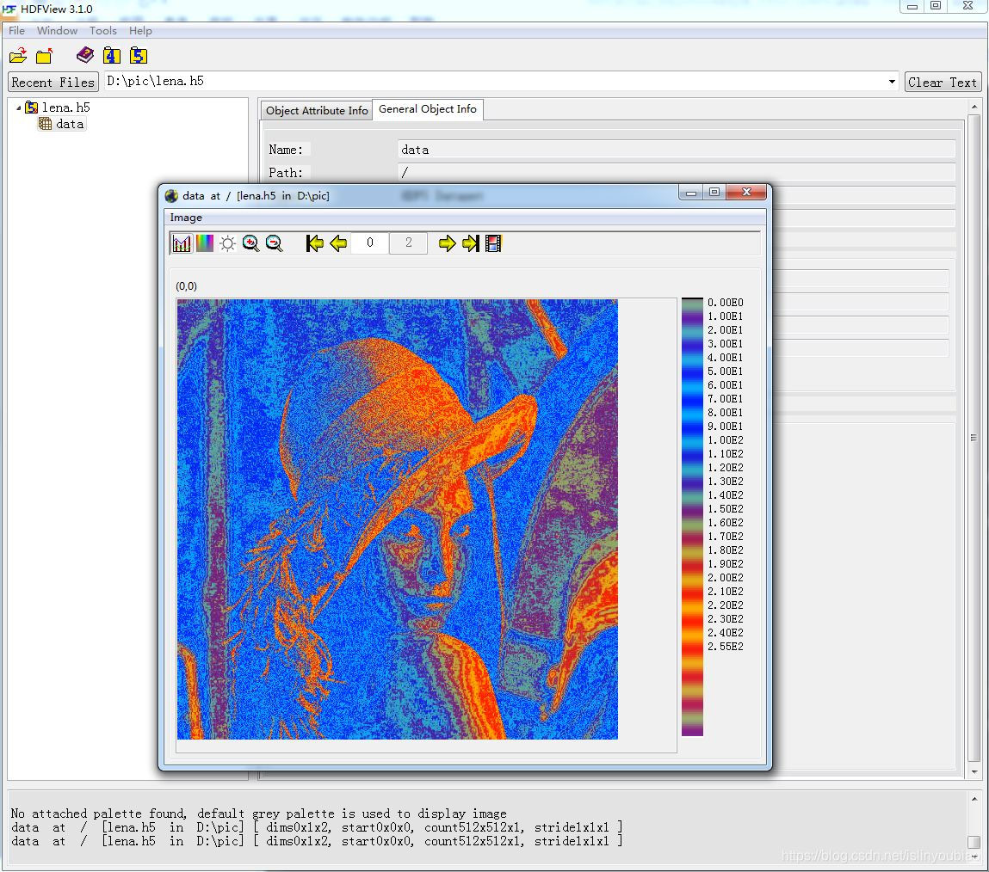This screenshot has width=989, height=872.
Task: Expand the recent file path dropdown arrow
Action: (892, 82)
